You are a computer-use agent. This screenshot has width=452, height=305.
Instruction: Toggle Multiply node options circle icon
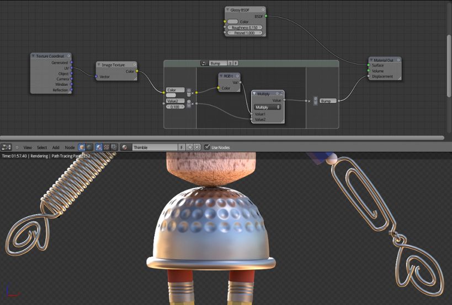coord(277,94)
